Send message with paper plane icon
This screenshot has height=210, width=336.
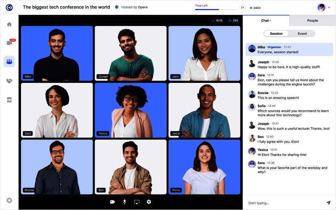click(328, 203)
